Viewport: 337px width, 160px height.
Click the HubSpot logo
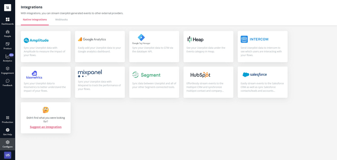tap(201, 75)
